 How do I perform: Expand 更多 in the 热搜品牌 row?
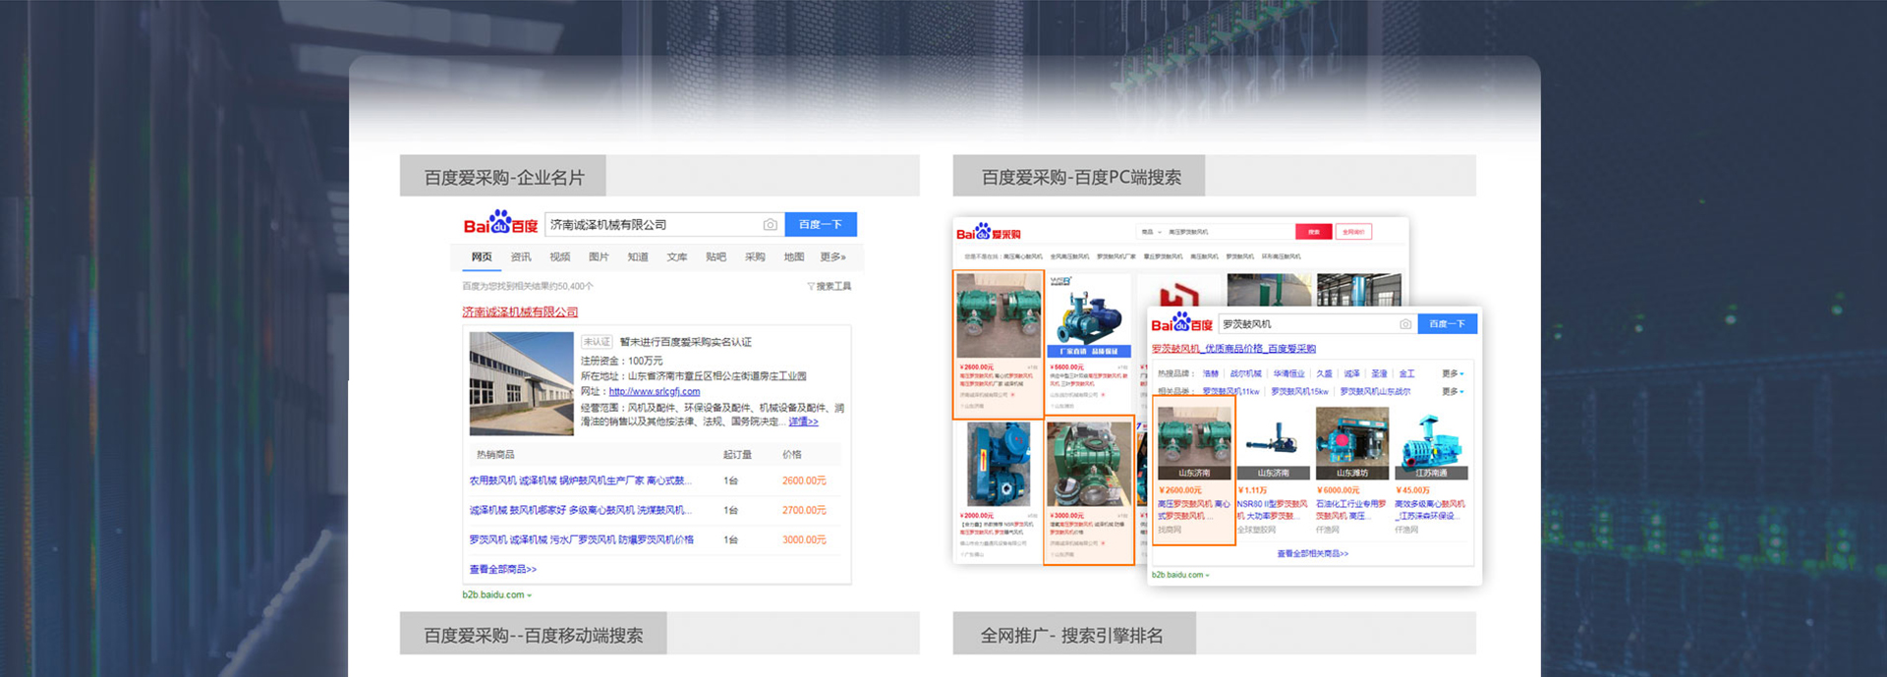pos(1453,374)
